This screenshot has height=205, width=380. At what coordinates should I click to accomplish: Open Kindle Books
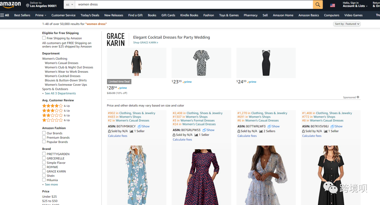coord(189,15)
